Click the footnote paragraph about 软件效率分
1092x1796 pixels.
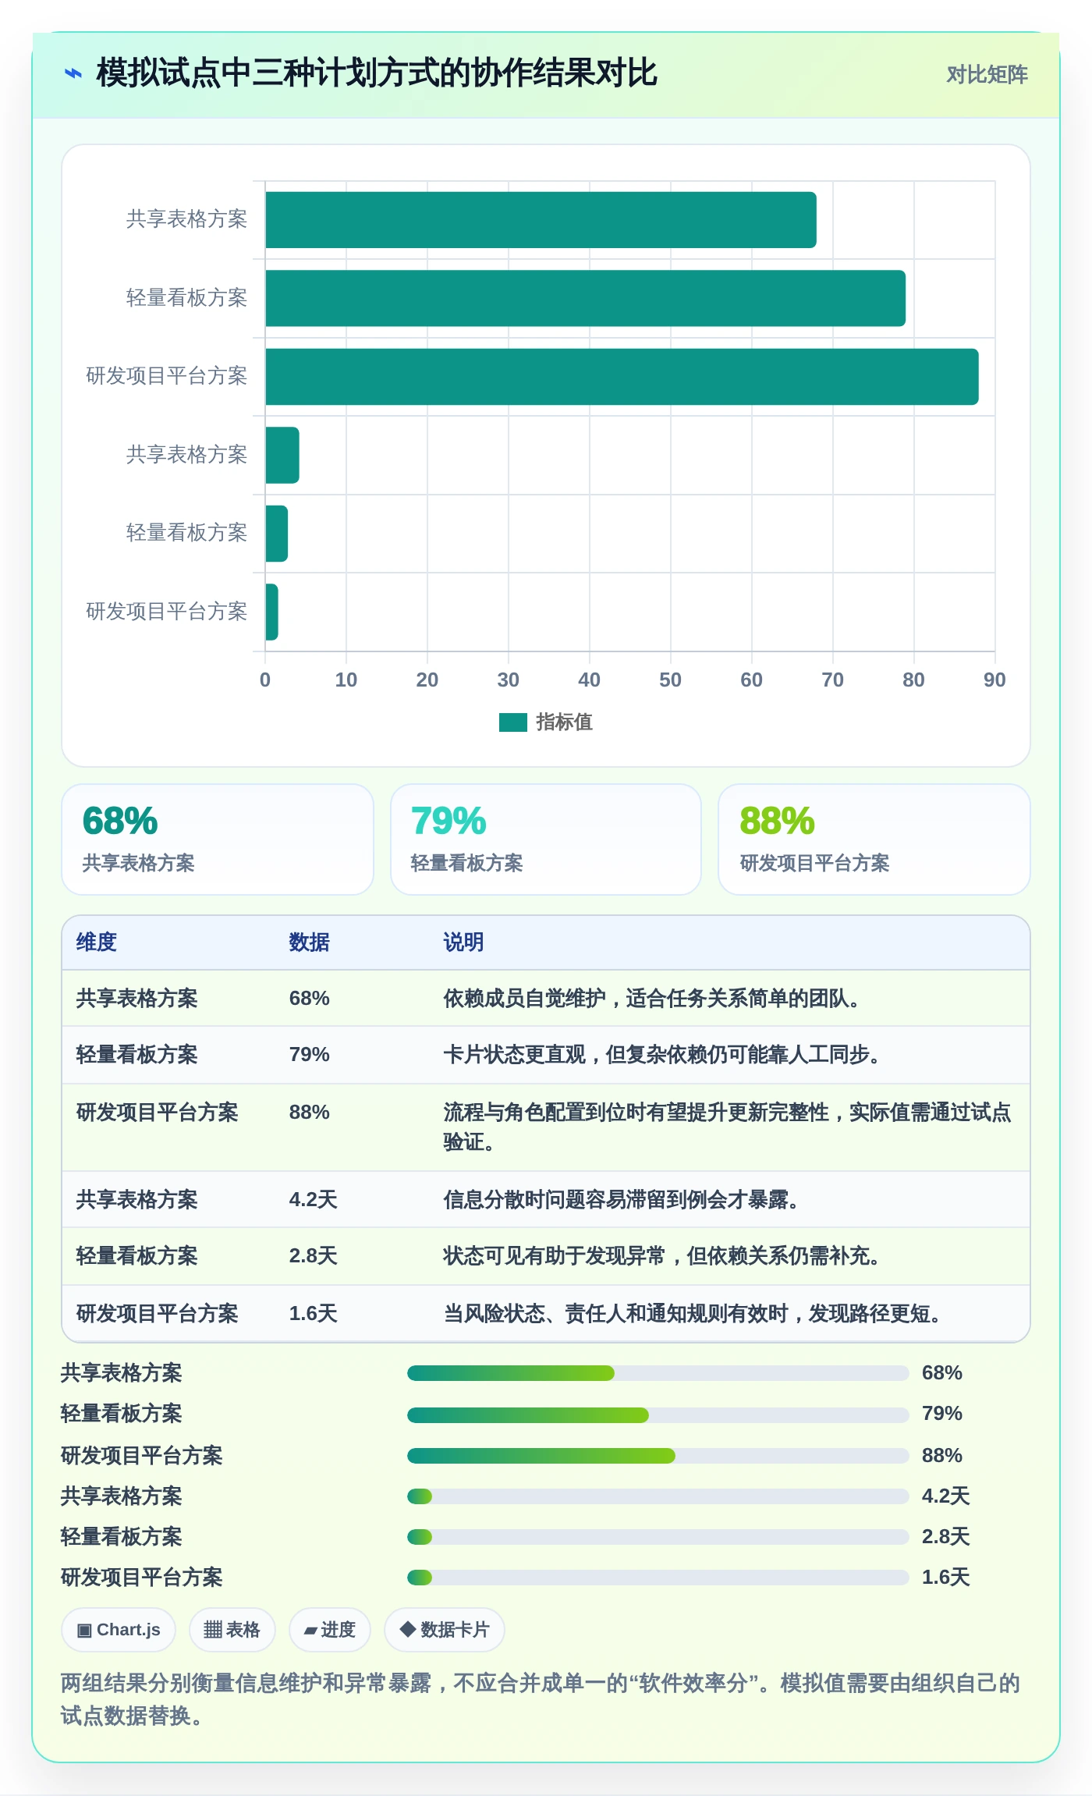click(541, 1699)
